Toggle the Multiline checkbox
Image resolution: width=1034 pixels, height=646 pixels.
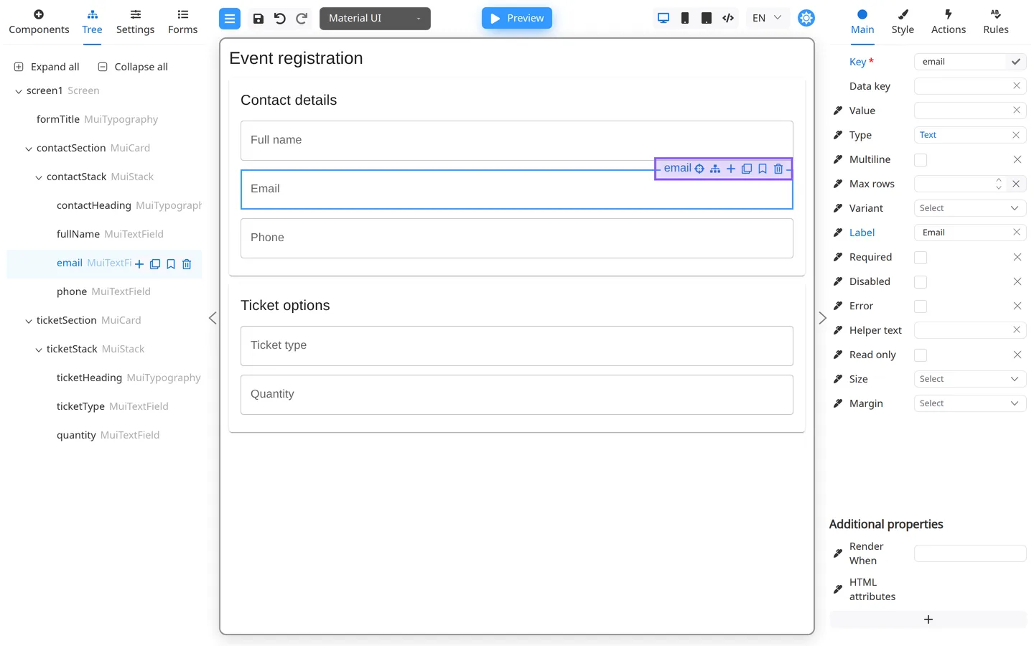[x=921, y=159]
